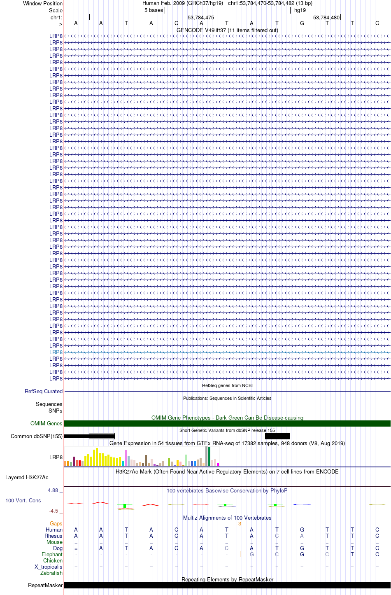Open Publications: Sequences in Scientific Articles title
This screenshot has width=391, height=595.
tap(227, 398)
